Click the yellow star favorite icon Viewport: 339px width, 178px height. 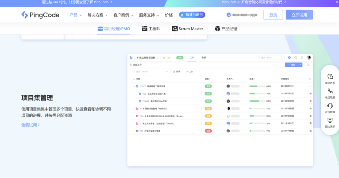coord(164,58)
